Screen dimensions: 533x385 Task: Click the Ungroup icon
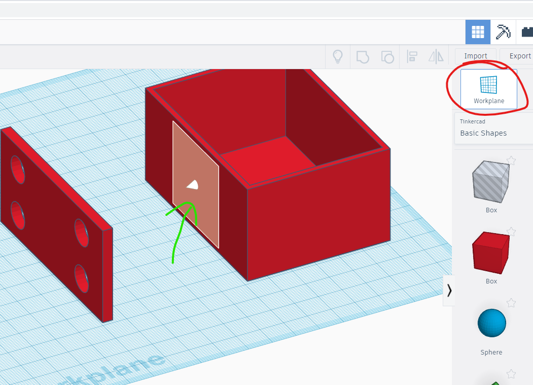point(387,57)
